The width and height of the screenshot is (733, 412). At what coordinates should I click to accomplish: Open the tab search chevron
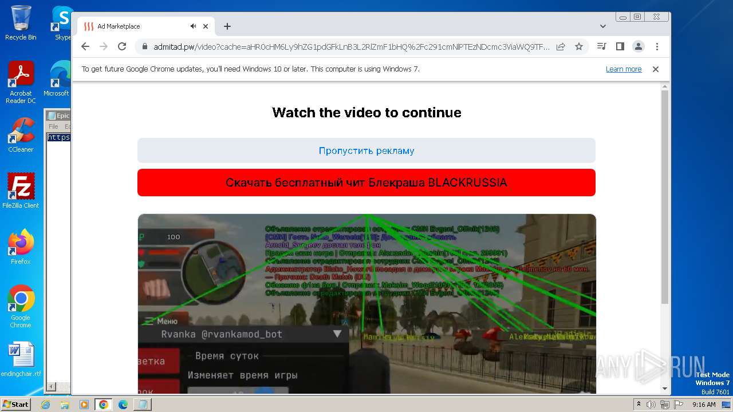click(x=603, y=26)
